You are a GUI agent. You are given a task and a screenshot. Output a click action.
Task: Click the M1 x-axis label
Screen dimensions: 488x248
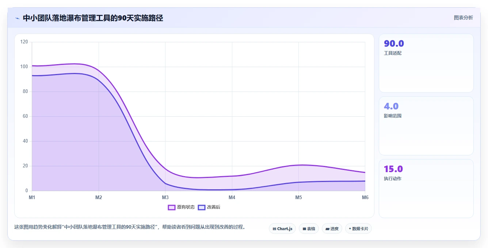[x=32, y=197]
